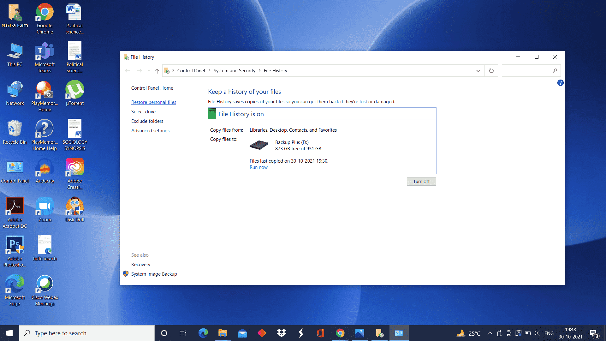606x341 pixels.
Task: Click the File History search box
Action: [530, 70]
